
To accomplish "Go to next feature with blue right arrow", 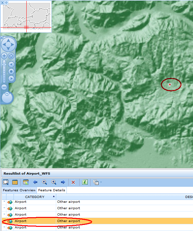I will point(63,182).
